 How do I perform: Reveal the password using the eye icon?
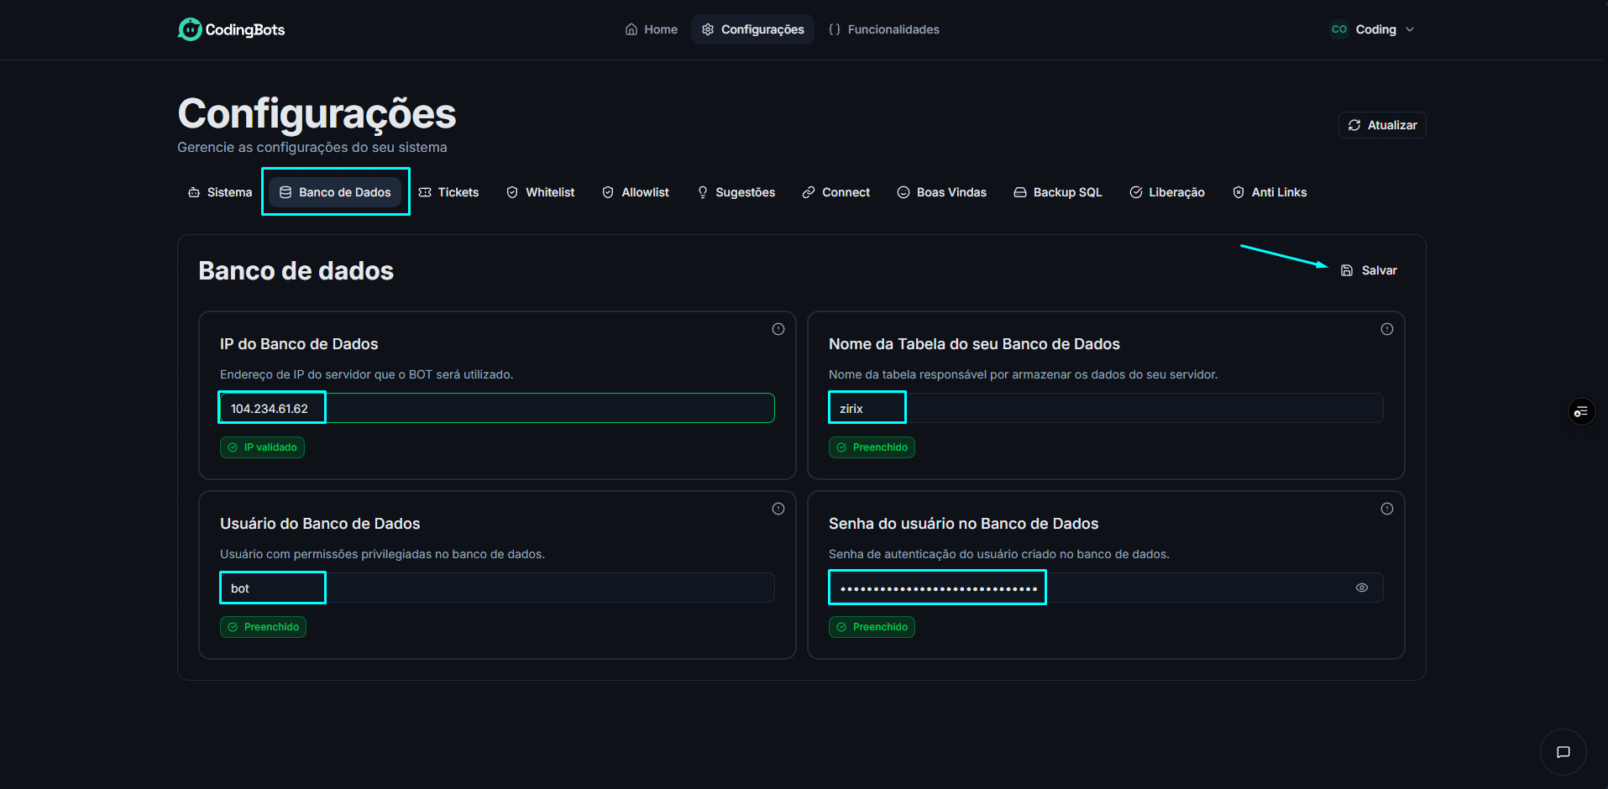click(1362, 588)
